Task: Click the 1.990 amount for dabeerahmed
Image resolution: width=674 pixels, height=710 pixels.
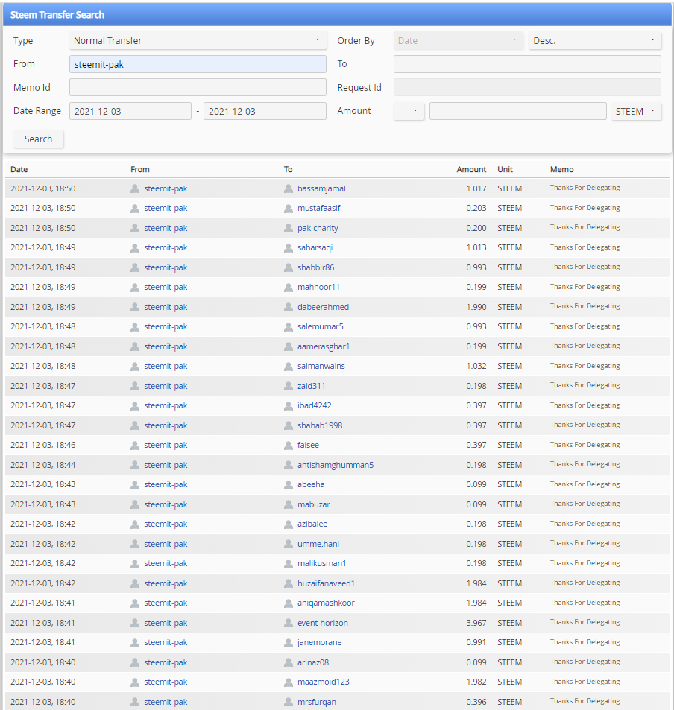Action: tap(476, 307)
